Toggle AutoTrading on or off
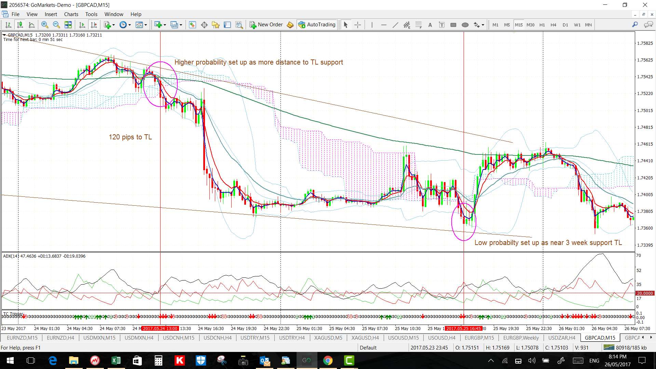656x369 pixels. (x=317, y=25)
